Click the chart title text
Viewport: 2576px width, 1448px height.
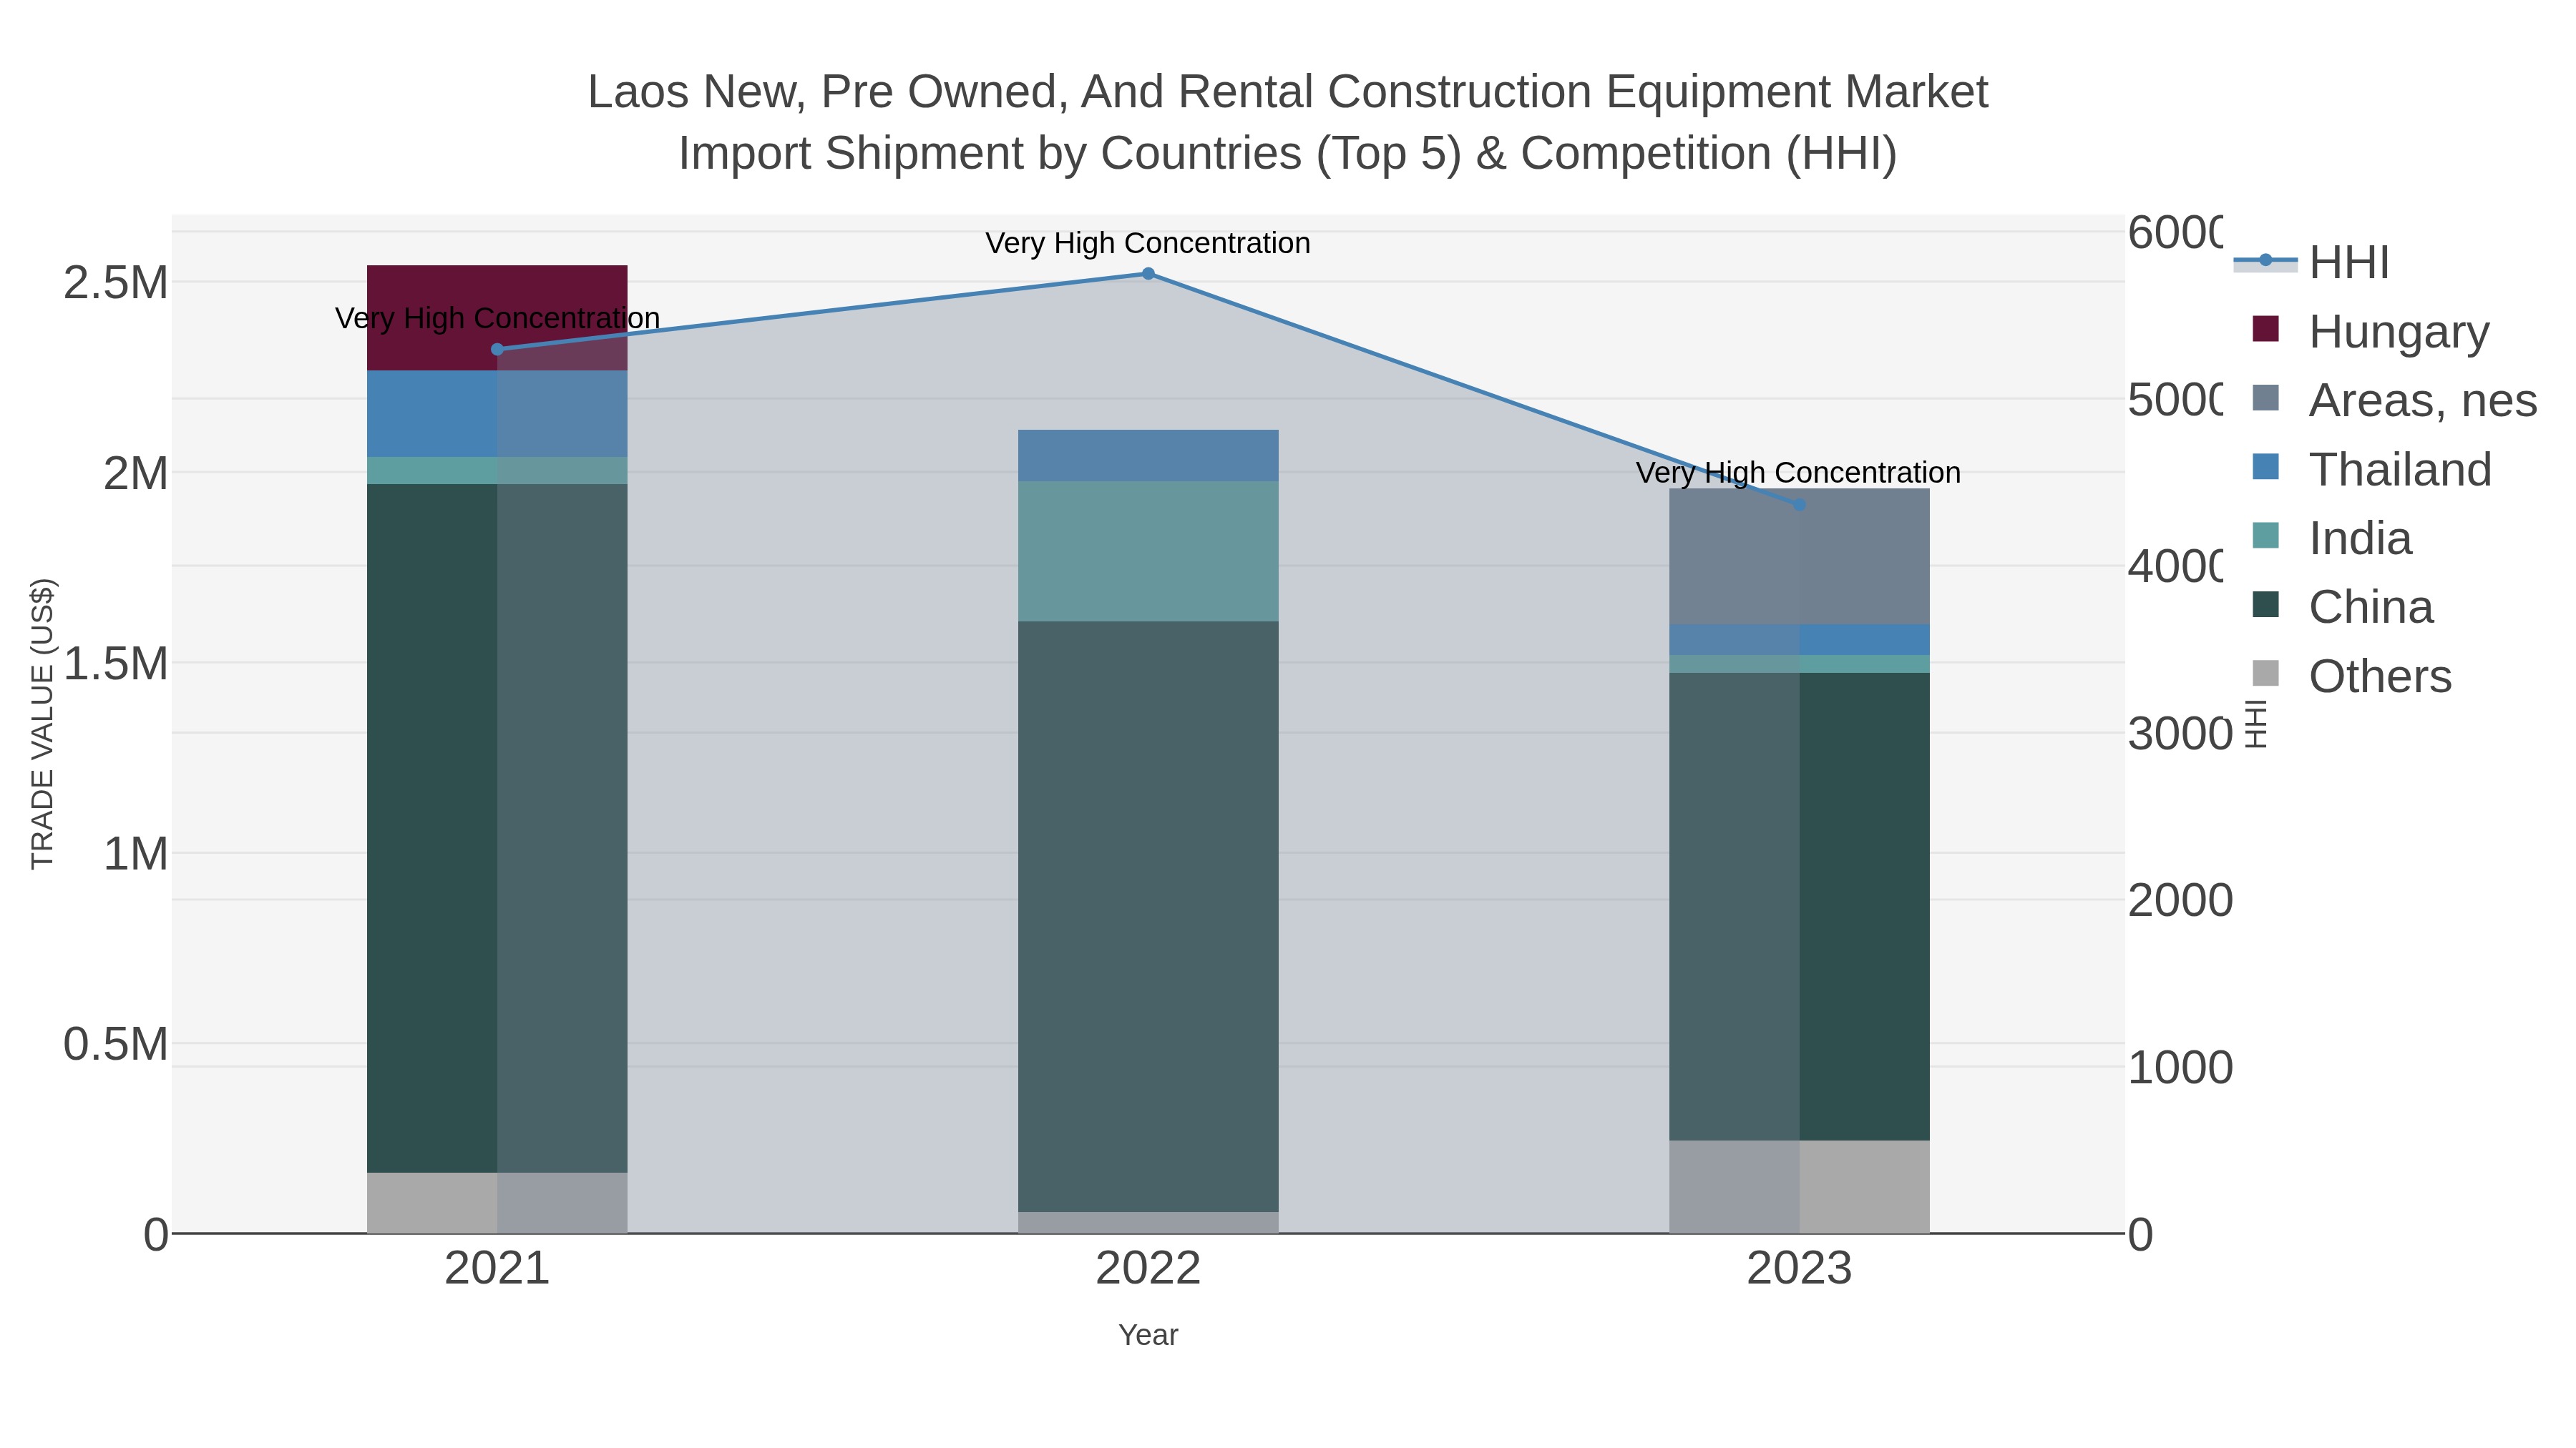click(x=1288, y=122)
